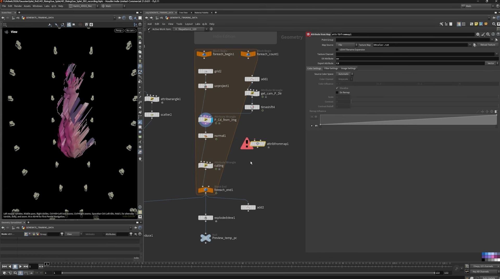
Task: Select the attribfrommap1 node icon
Action: pos(258,144)
